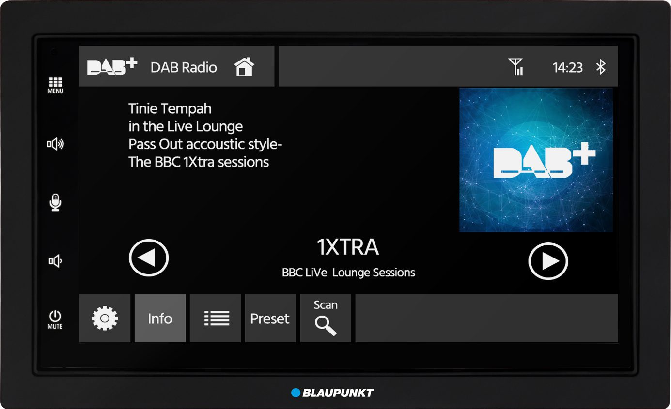Tap the BBC LiVe Lounge Sessions text
This screenshot has height=409, width=671.
click(x=348, y=272)
